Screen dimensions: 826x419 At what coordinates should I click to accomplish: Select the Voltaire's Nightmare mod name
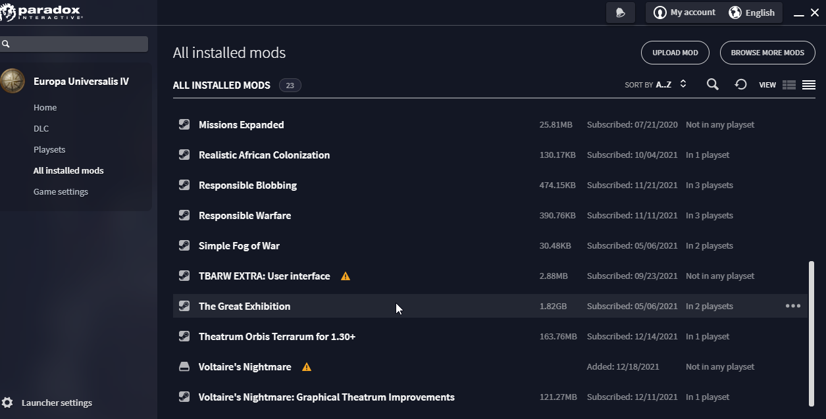pos(245,366)
